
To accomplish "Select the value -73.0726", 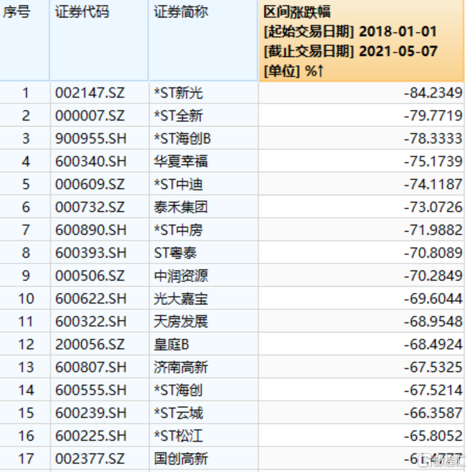I will click(433, 207).
